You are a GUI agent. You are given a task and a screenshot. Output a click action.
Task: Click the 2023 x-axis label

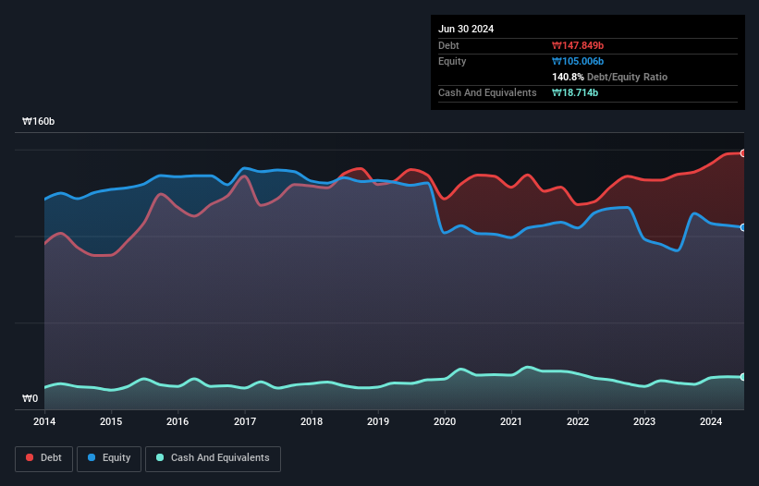pyautogui.click(x=644, y=421)
